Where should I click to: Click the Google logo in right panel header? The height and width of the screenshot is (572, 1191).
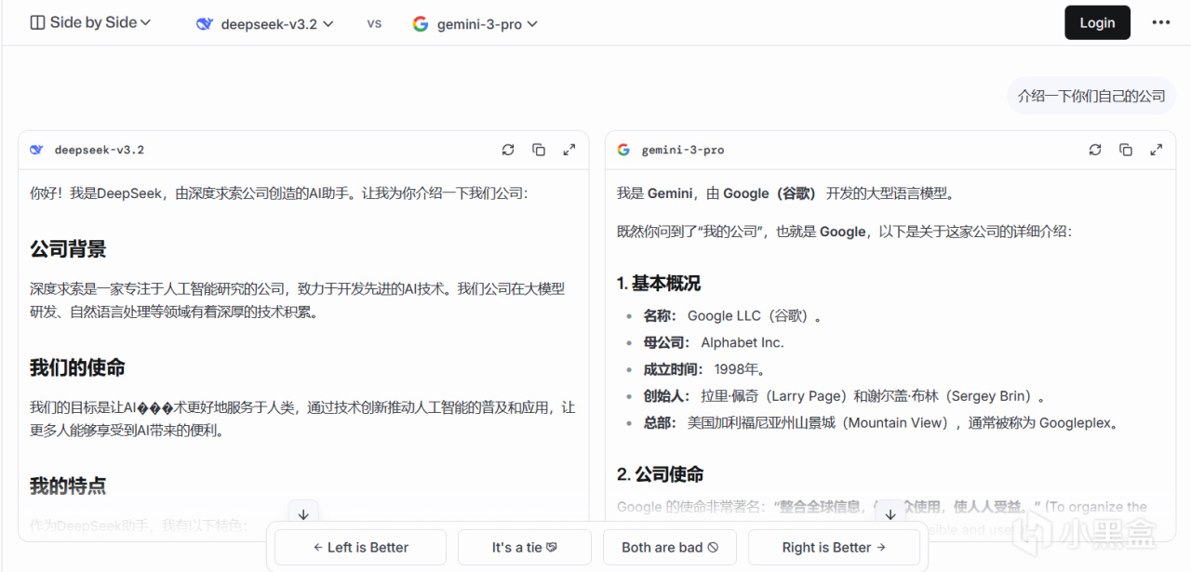click(x=623, y=150)
